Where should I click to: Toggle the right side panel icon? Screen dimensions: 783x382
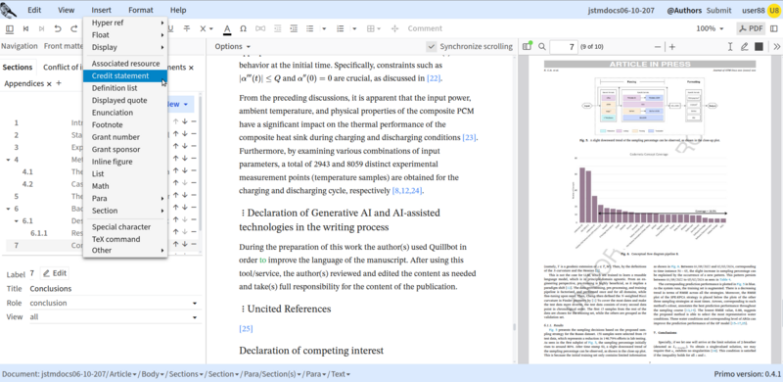pyautogui.click(x=774, y=29)
